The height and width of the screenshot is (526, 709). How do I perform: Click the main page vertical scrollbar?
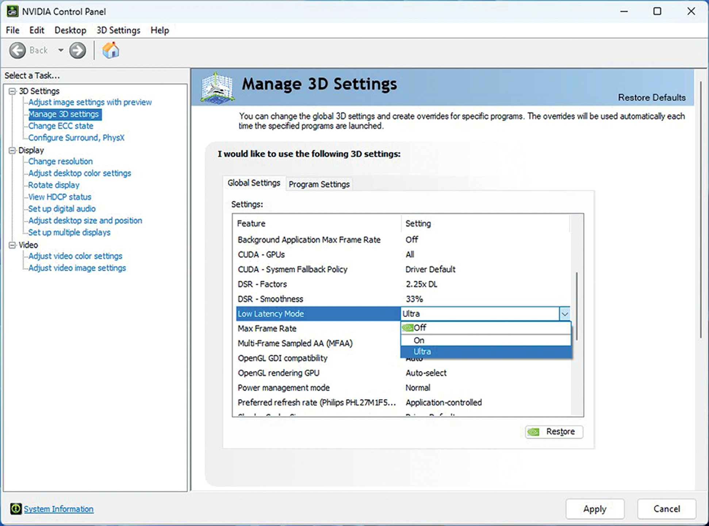click(701, 210)
